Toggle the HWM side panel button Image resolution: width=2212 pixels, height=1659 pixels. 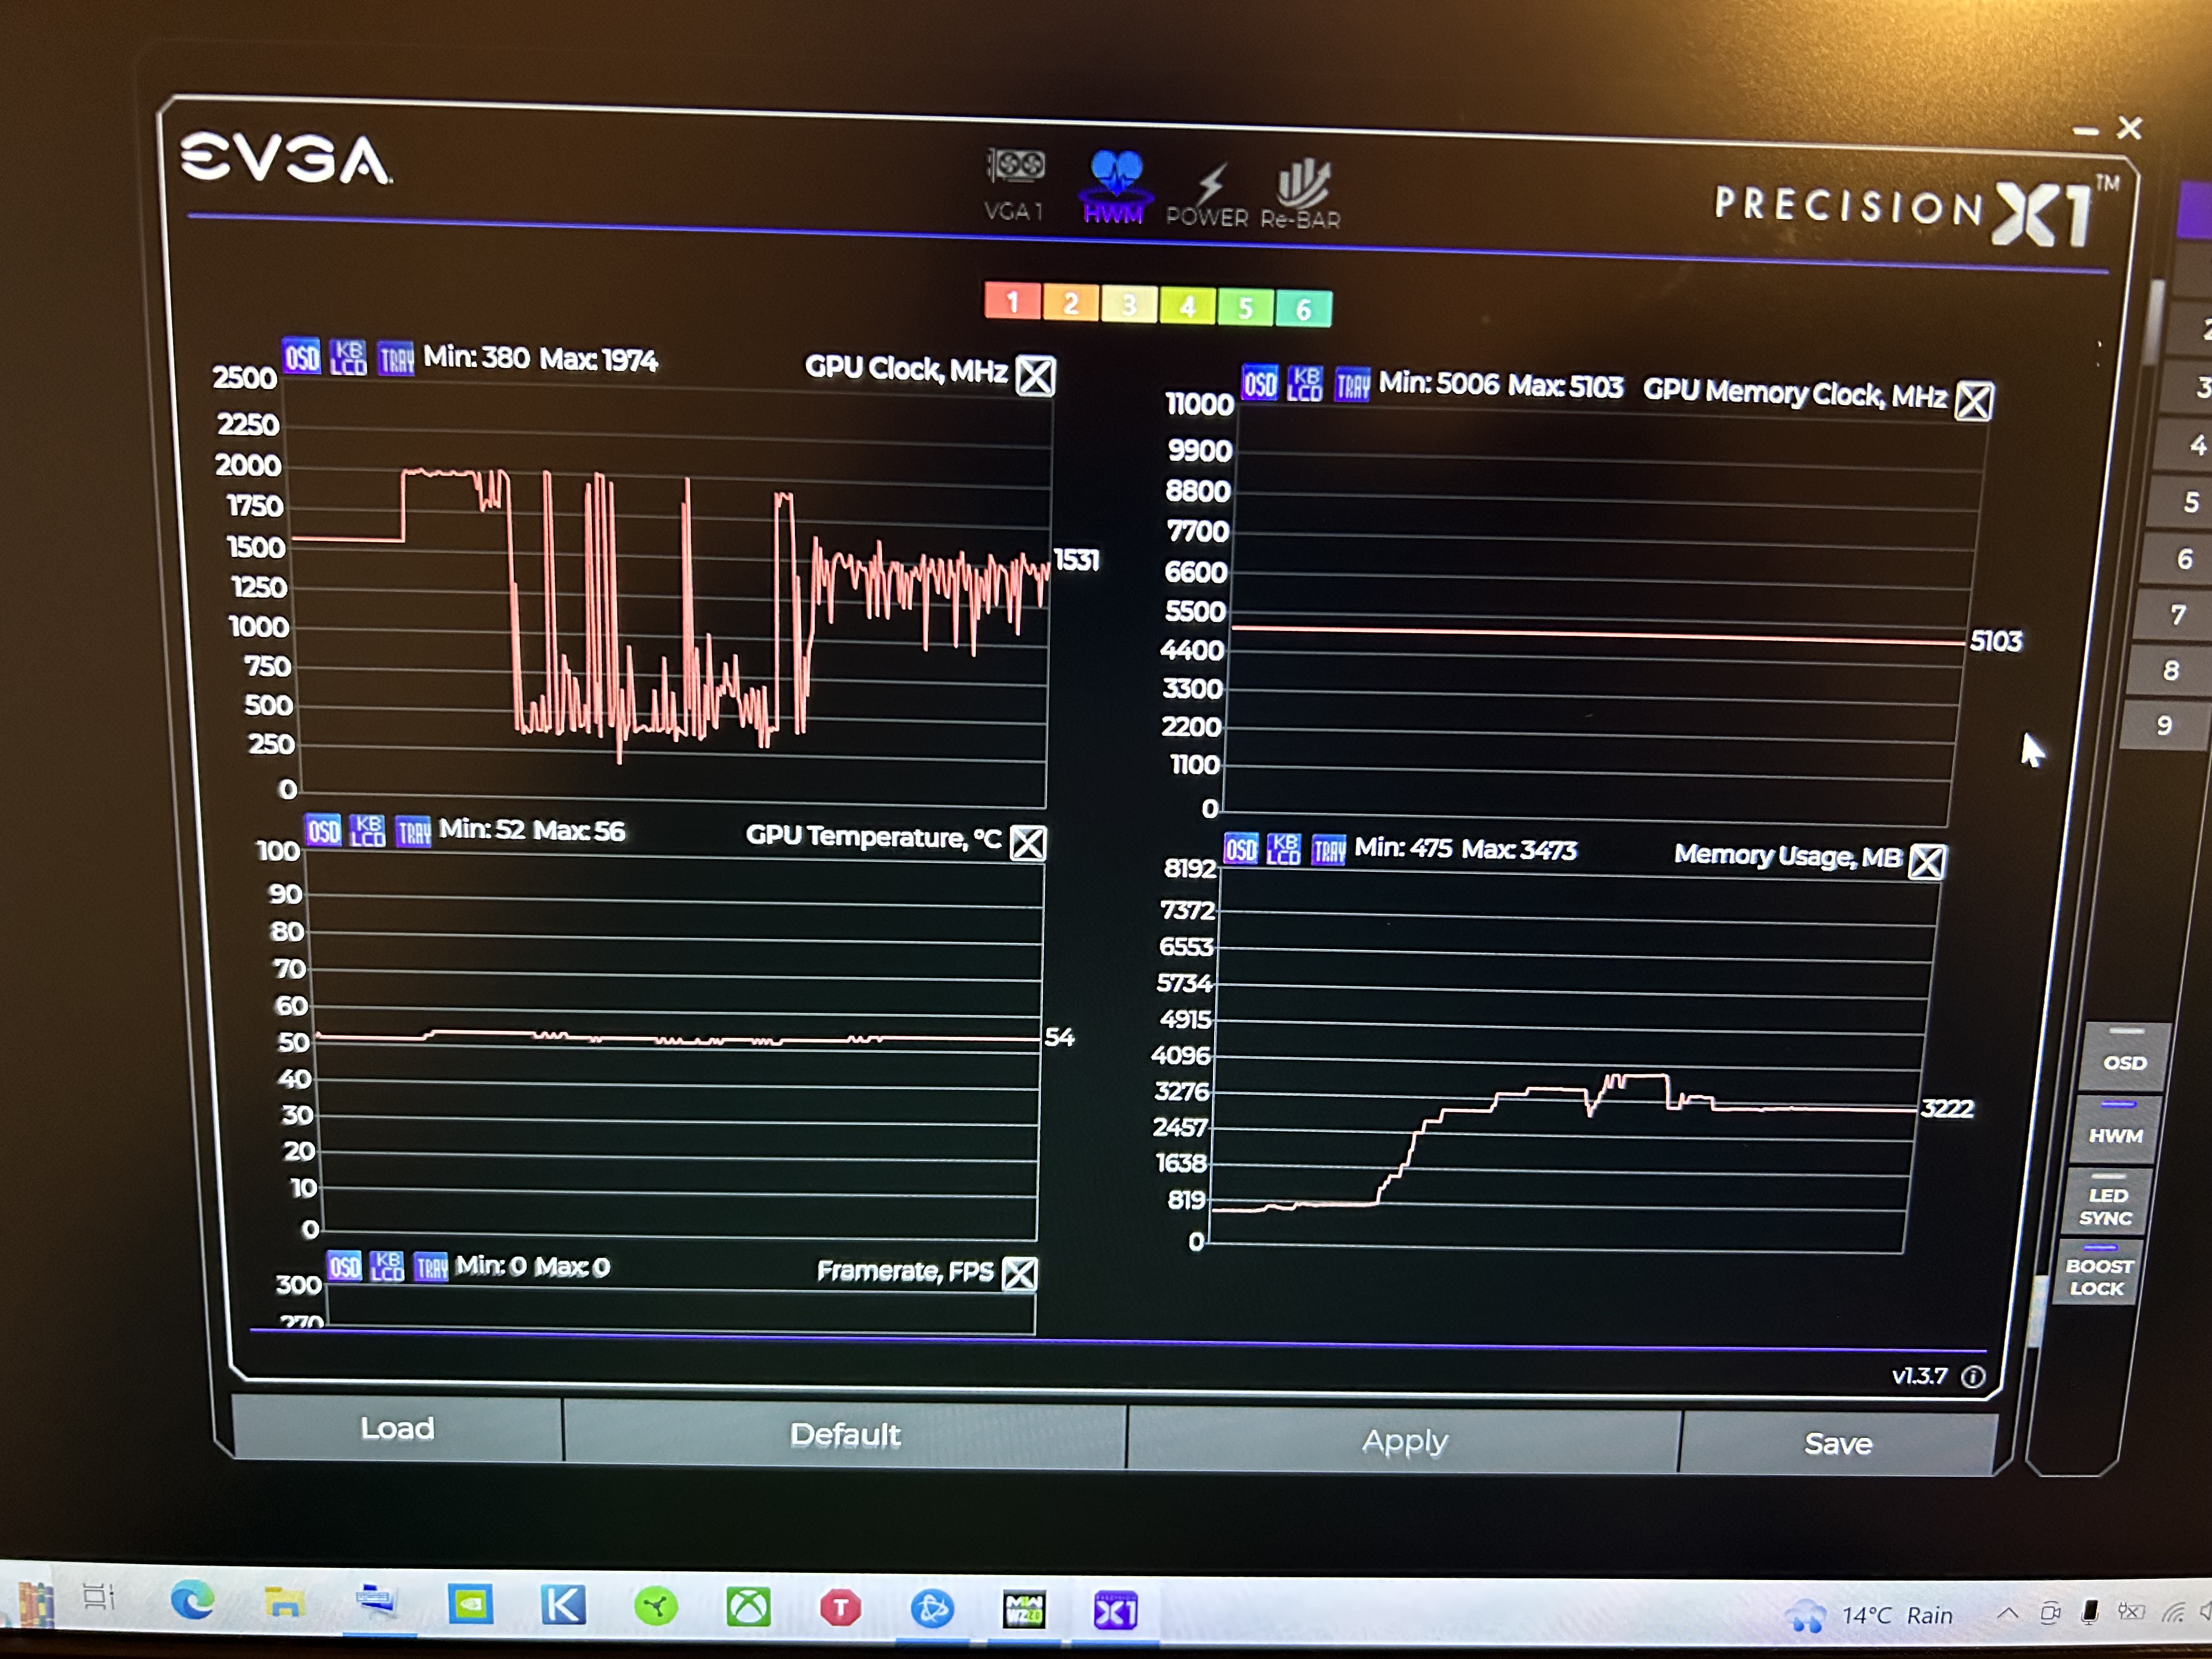click(x=2115, y=1129)
